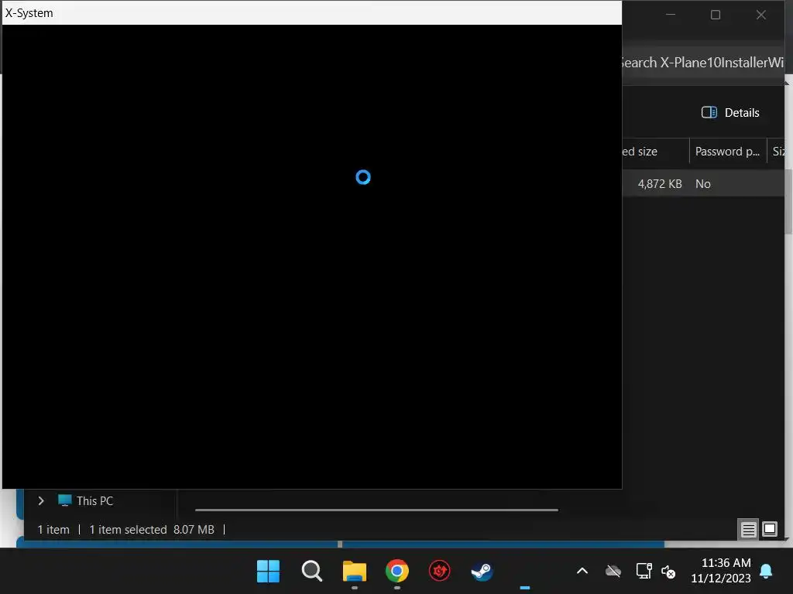Click the 'No' password value
793x594 pixels.
703,184
